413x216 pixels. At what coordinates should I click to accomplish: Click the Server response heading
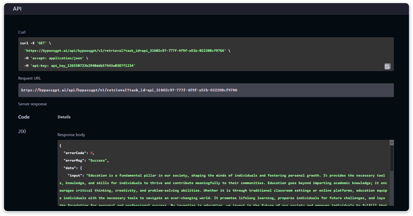[x=33, y=104]
